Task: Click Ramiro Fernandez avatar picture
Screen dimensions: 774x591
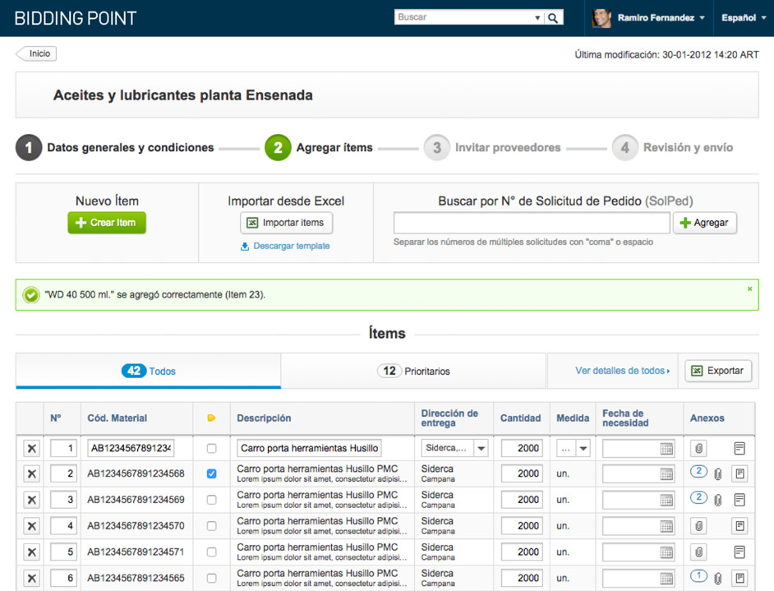Action: [x=601, y=18]
